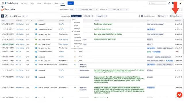Image resolution: width=184 pixels, height=103 pixels.
Task: Select Last week range option
Action: 77,35
